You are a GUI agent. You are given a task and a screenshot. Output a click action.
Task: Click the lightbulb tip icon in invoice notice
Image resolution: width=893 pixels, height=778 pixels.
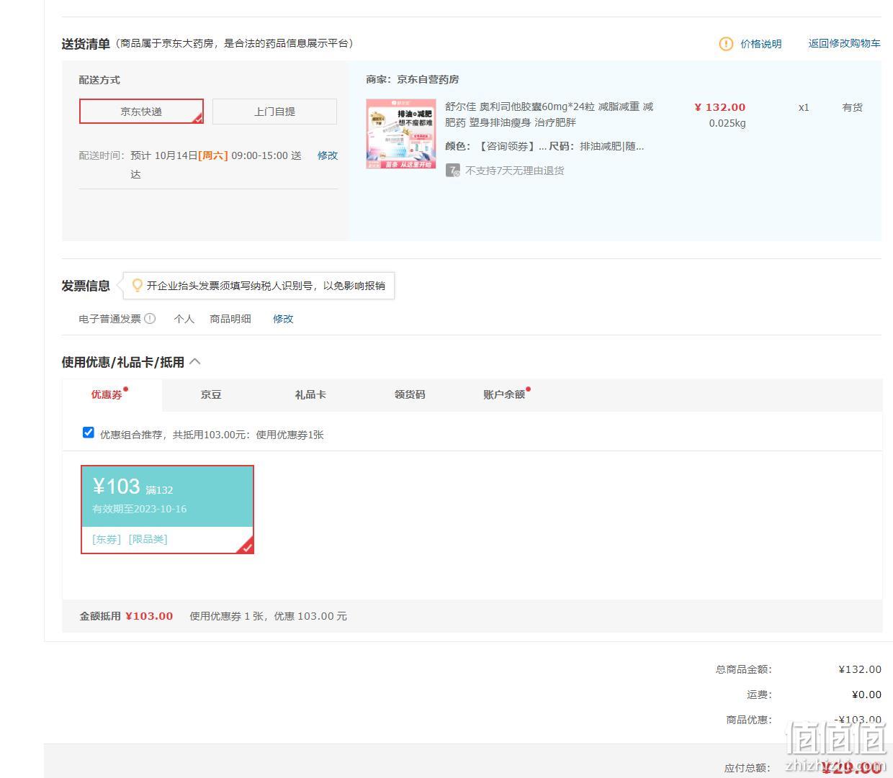[x=137, y=286]
